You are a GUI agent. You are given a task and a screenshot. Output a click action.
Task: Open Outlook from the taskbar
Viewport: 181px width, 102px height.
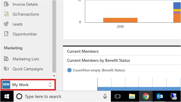pos(160,96)
